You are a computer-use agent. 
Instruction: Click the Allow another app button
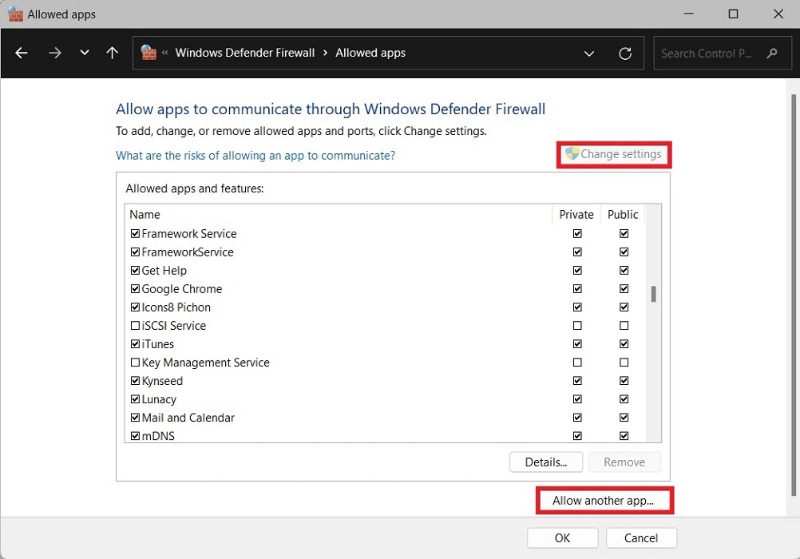(x=604, y=500)
